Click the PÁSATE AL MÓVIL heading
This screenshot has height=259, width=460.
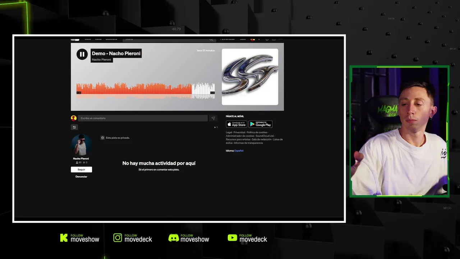(235, 117)
